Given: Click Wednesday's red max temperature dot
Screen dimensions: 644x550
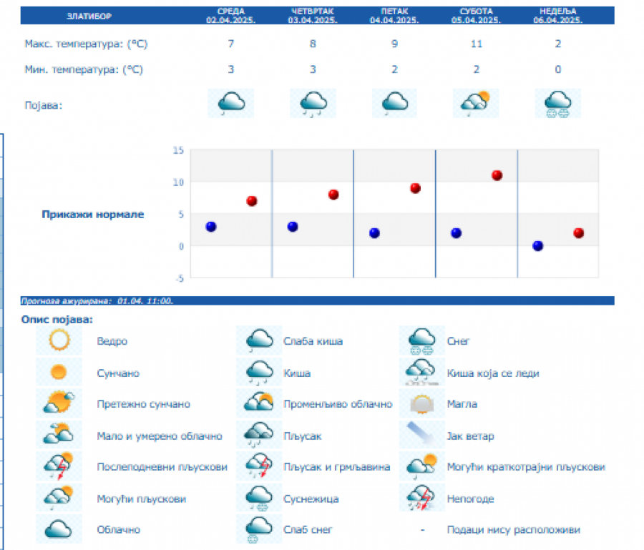Looking at the screenshot, I should pos(251,201).
